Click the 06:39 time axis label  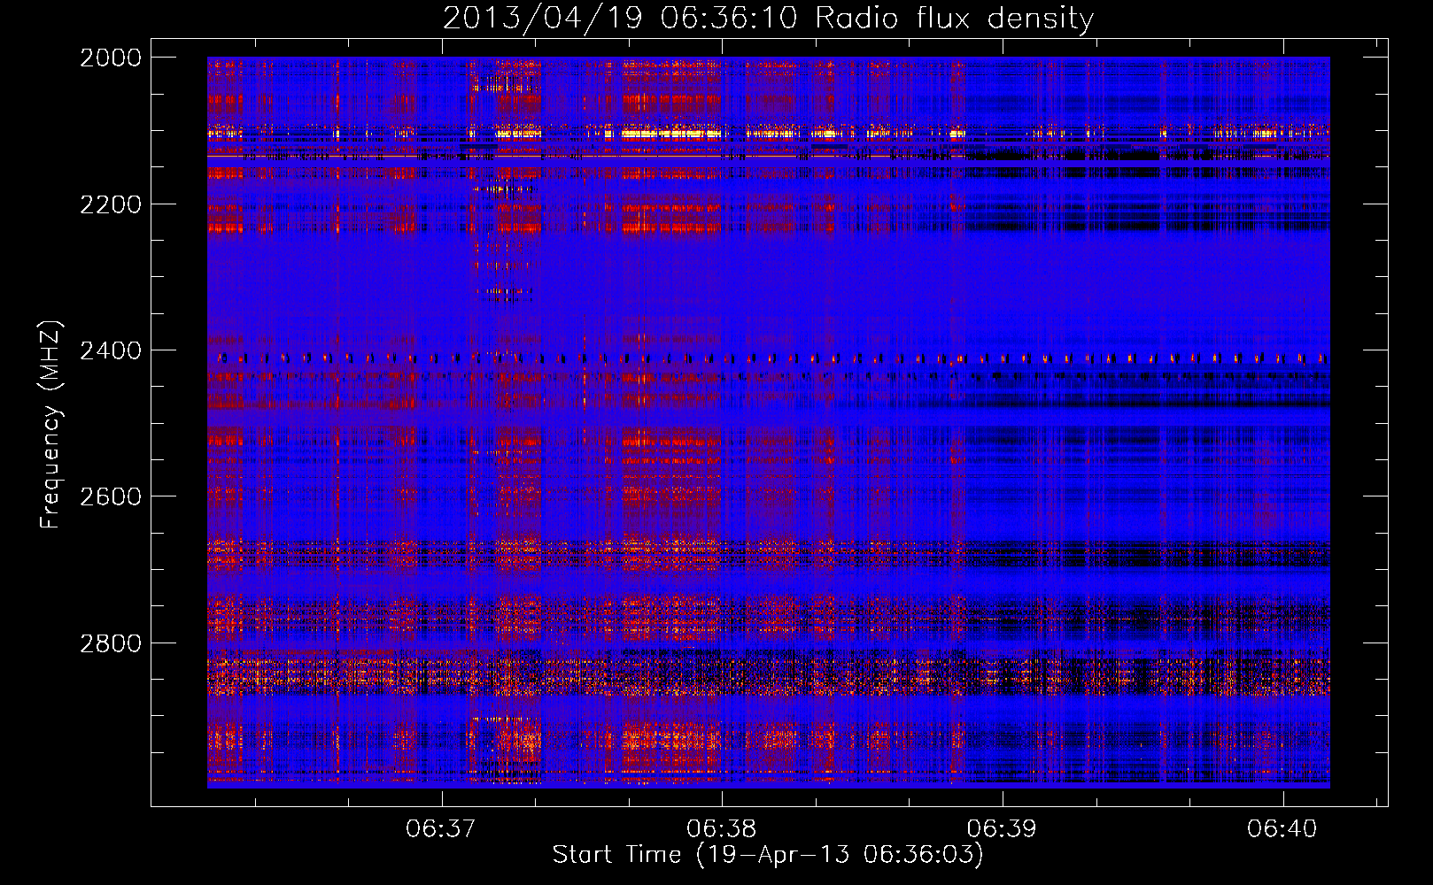pos(1002,829)
